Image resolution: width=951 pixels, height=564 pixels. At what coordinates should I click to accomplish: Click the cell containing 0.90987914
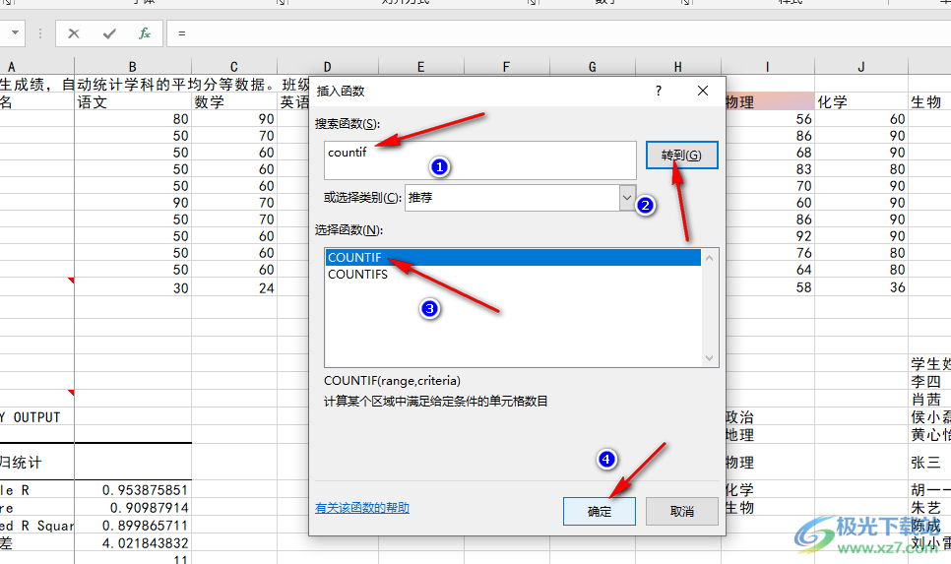tap(133, 508)
